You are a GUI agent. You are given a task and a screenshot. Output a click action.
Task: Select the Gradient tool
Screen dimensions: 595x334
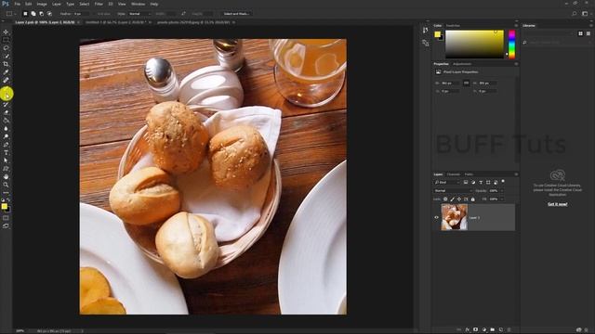(x=6, y=121)
